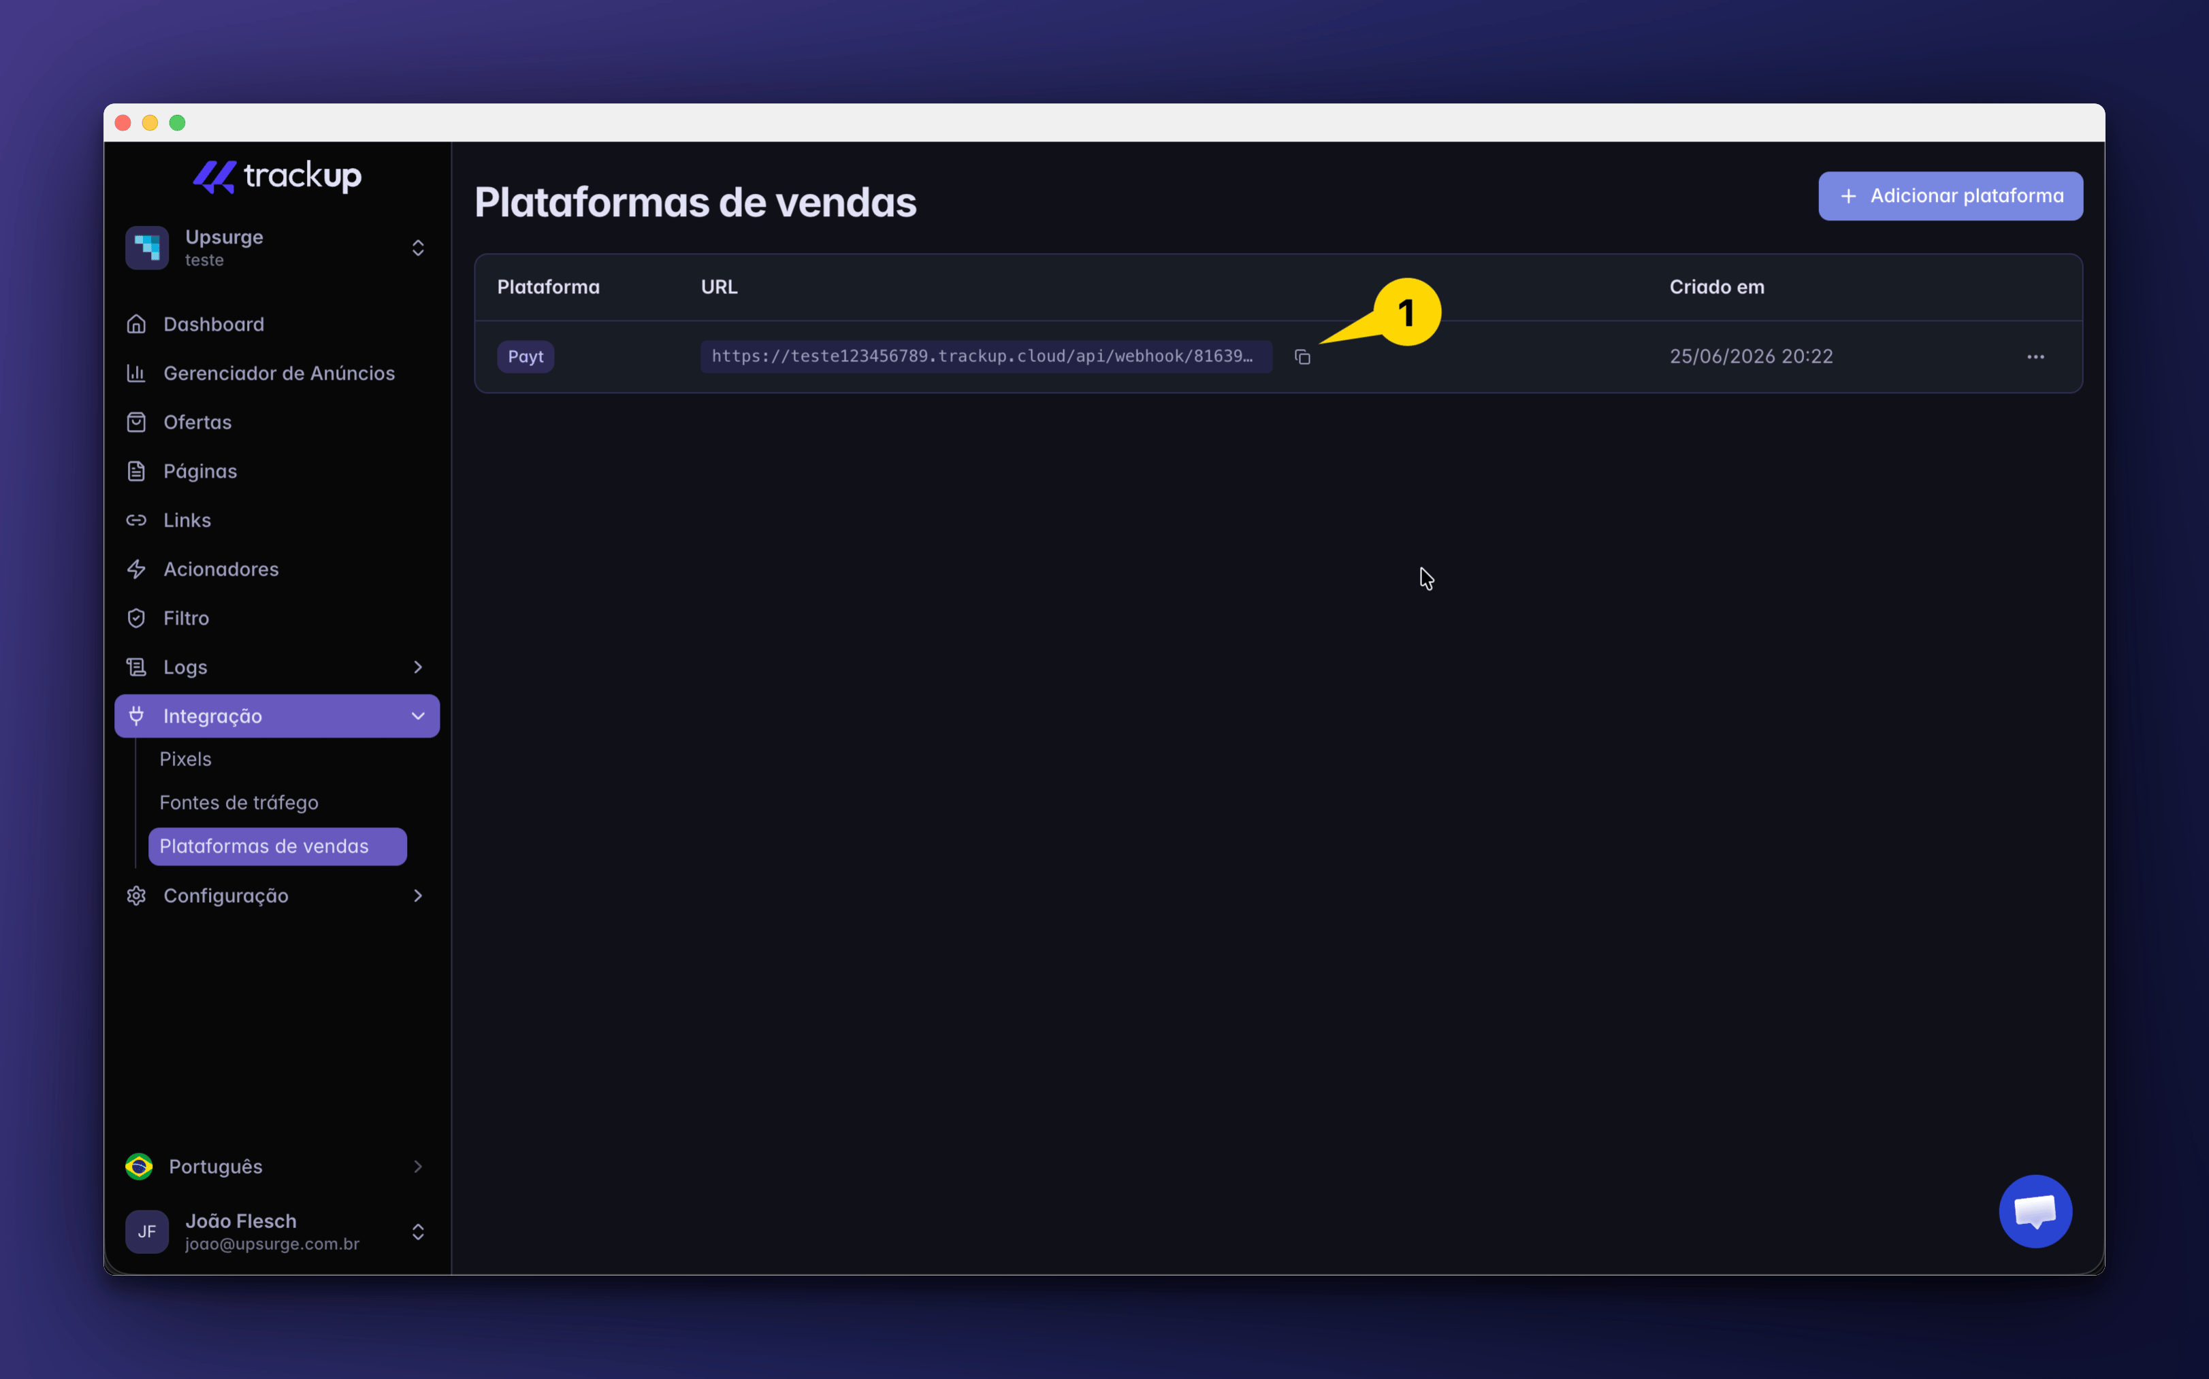The width and height of the screenshot is (2209, 1379).
Task: Open the Português language selector
Action: pyautogui.click(x=276, y=1167)
